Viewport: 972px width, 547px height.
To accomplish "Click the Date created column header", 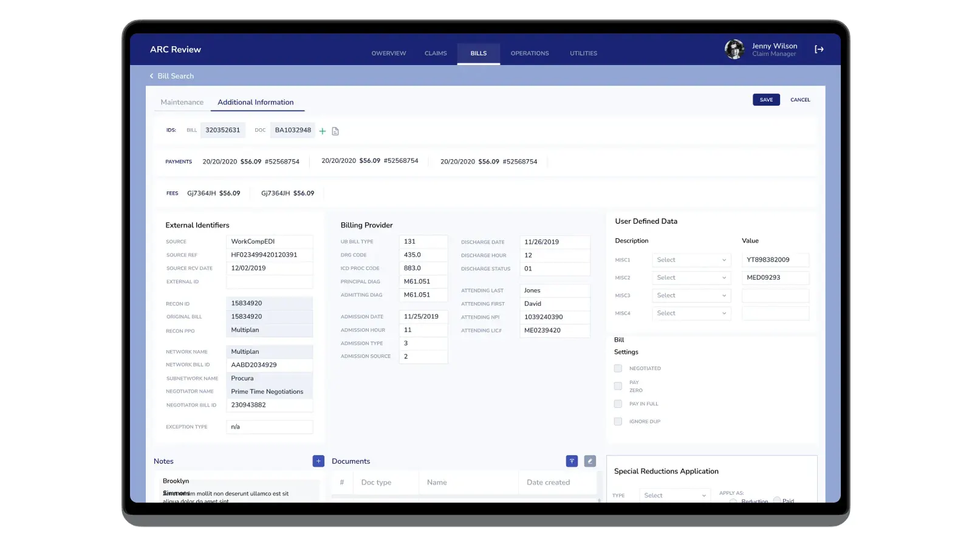I will (x=548, y=483).
